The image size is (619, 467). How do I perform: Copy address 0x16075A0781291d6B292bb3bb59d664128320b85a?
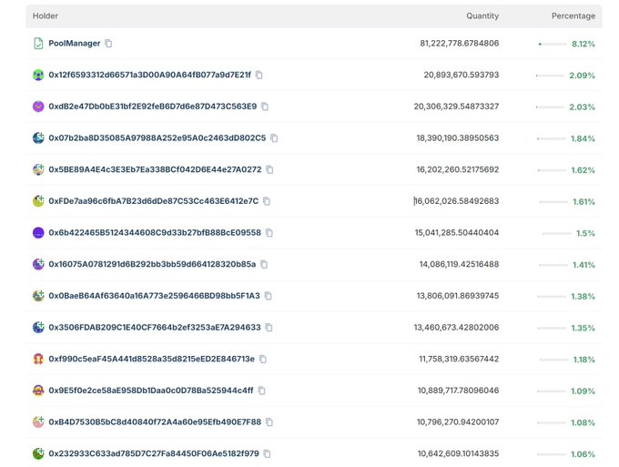pyautogui.click(x=264, y=265)
